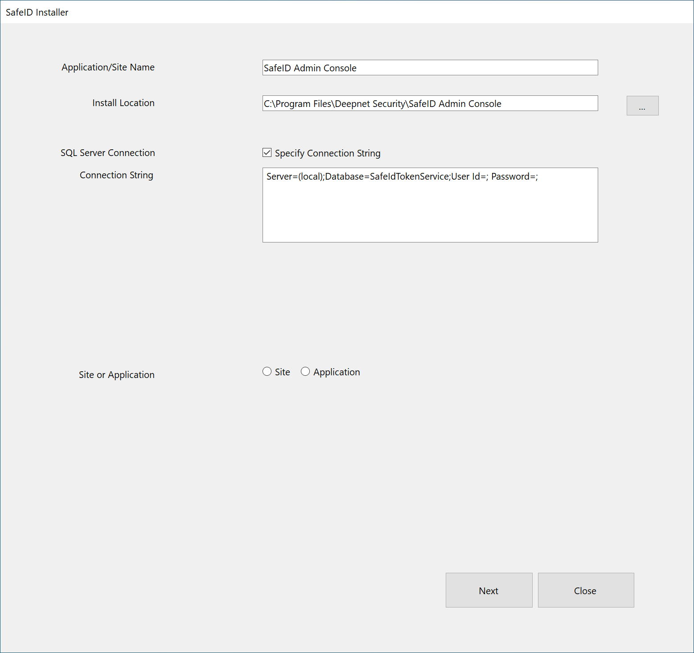This screenshot has height=653, width=694.
Task: Click the 'Password=;' text in connection string
Action: coord(514,177)
